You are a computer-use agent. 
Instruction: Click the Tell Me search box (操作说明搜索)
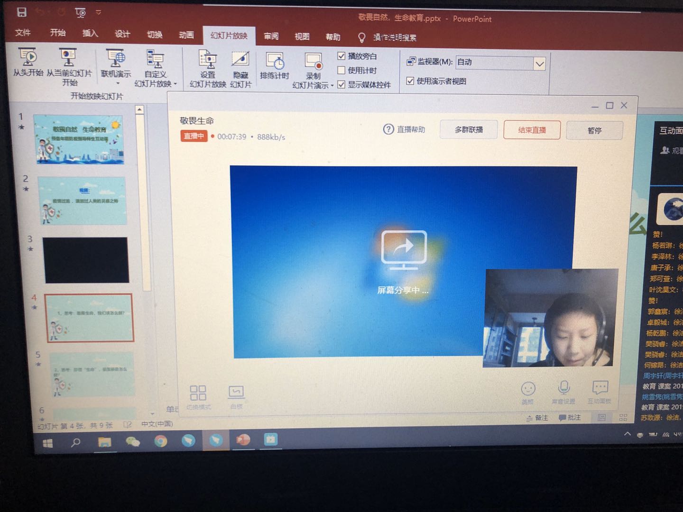click(x=388, y=37)
